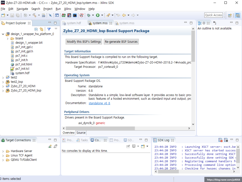This screenshot has width=242, height=182.
Task: Click Re-generate BSP Sources button
Action: [x=121, y=42]
